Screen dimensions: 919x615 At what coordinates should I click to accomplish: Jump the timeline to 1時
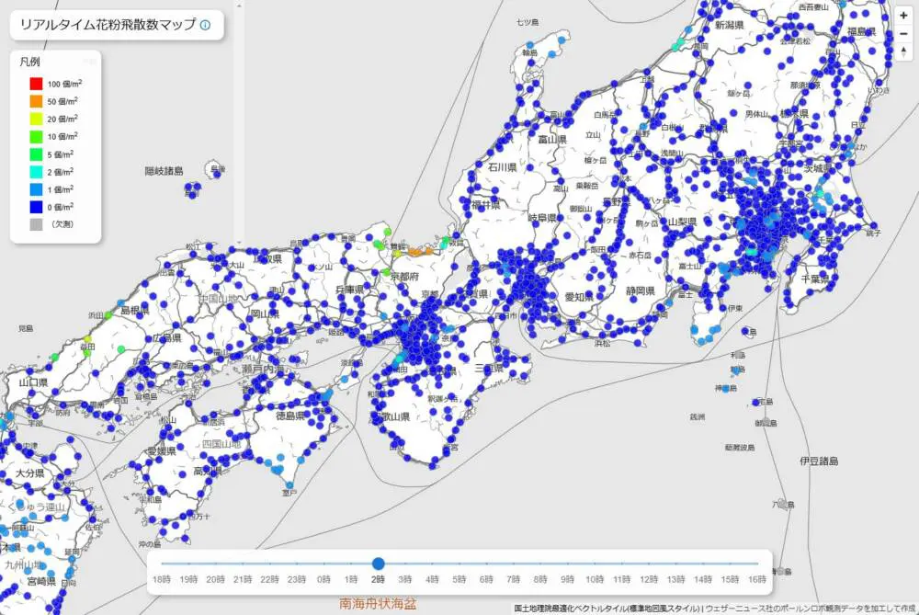click(x=351, y=579)
